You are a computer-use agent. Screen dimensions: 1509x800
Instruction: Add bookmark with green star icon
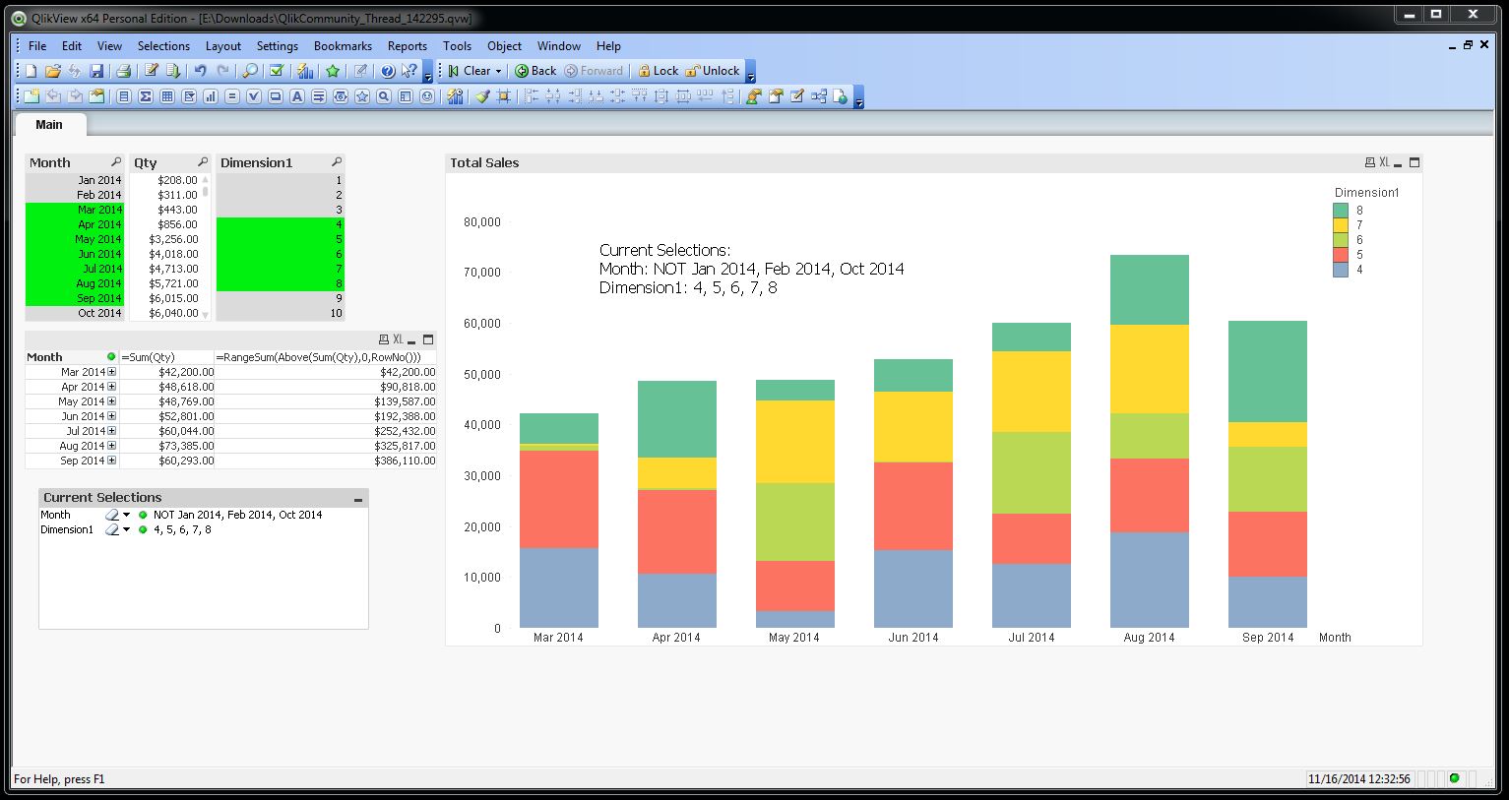click(x=333, y=71)
